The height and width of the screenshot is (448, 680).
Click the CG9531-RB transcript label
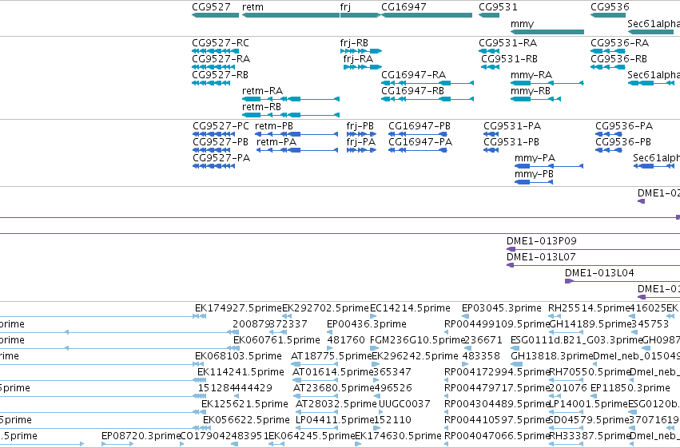point(510,59)
